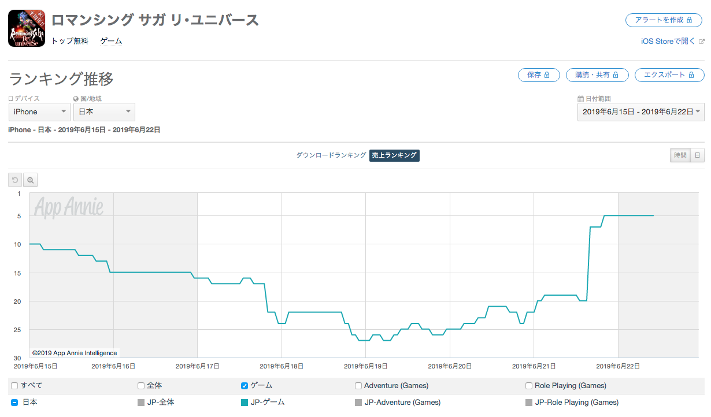Collapse the 日本 row minus icon
This screenshot has width=711, height=417.
[x=14, y=403]
